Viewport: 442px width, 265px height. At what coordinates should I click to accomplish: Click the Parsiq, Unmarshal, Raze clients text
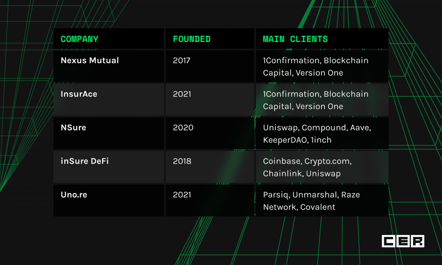pos(312,195)
